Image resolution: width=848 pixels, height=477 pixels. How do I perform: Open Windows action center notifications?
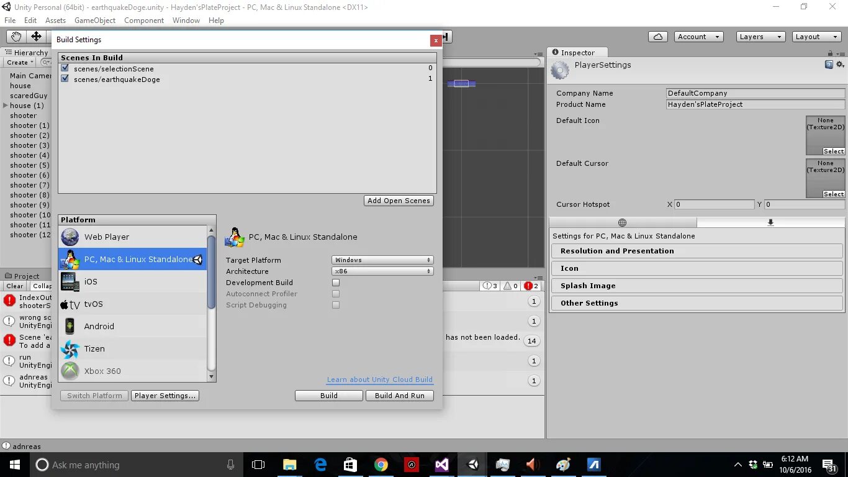(829, 465)
